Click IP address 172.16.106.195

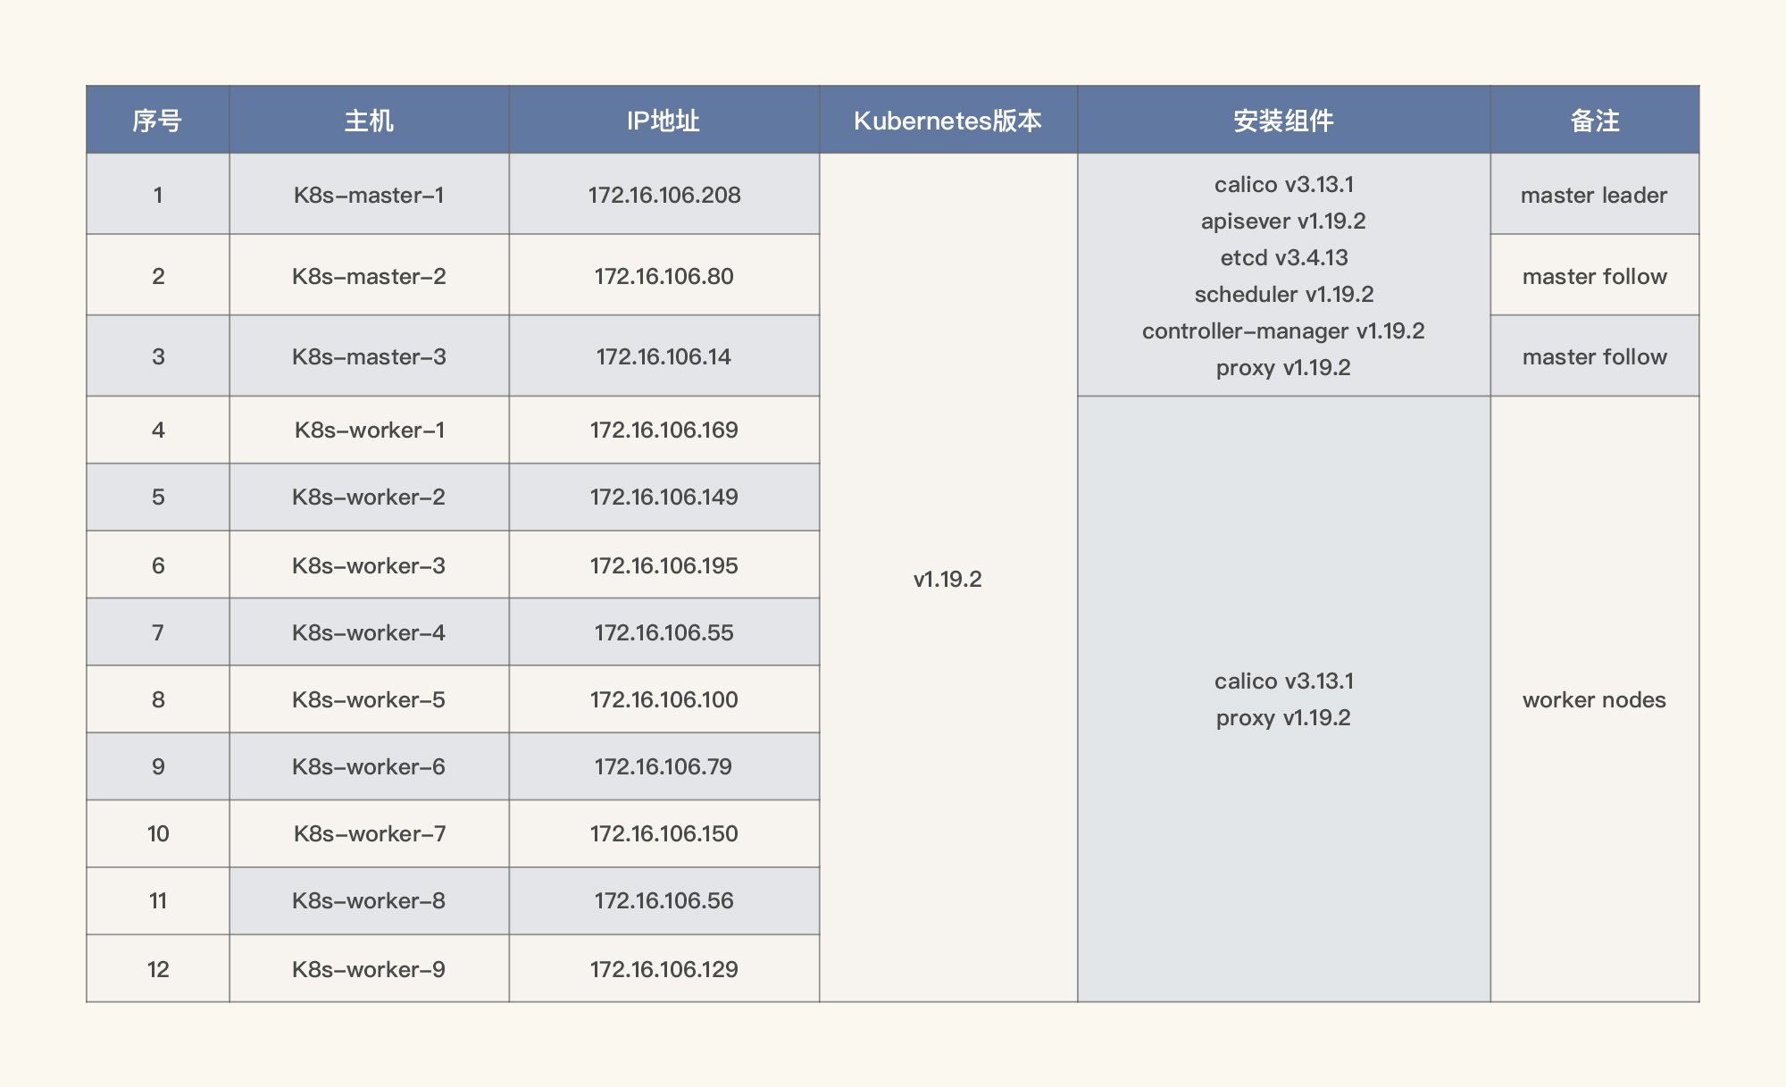(x=663, y=565)
